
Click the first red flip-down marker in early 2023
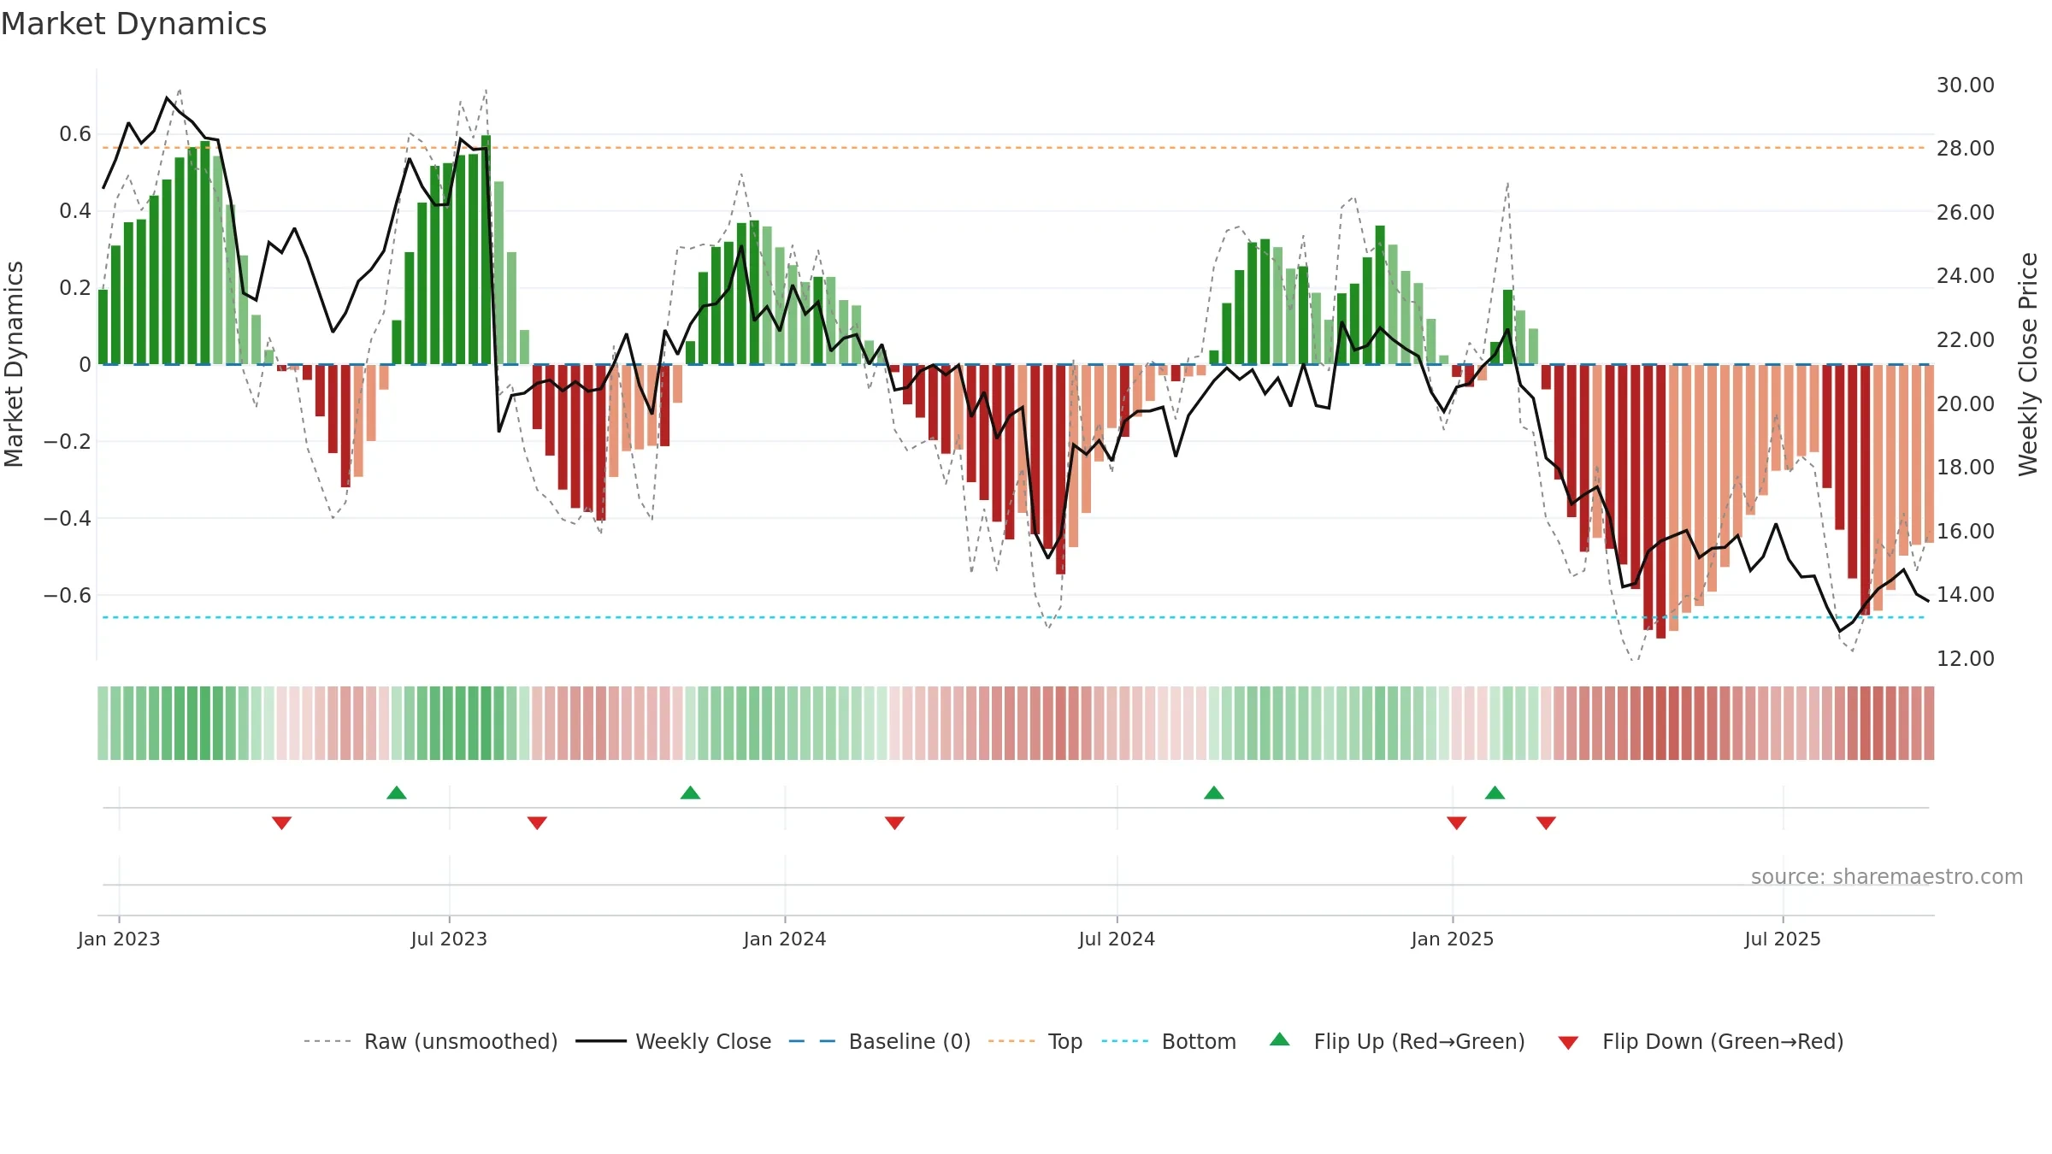(282, 823)
